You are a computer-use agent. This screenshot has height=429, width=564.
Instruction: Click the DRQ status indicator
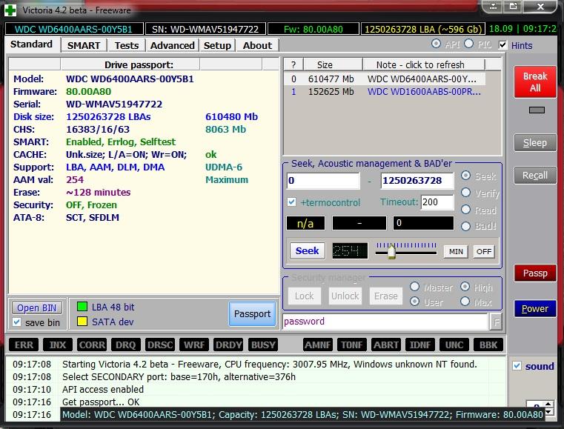pyautogui.click(x=126, y=345)
